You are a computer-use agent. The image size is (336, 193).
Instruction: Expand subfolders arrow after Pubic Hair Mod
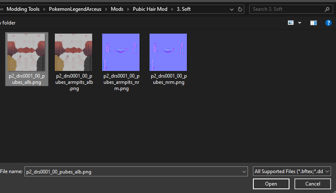172,9
